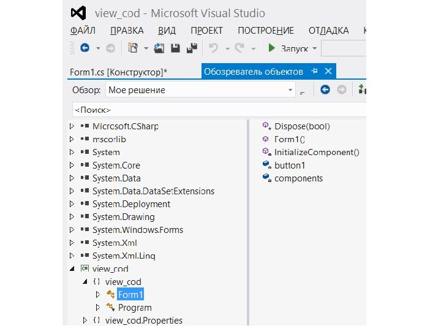Click the empty combo box beside Запуск
The width and height of the screenshot is (441, 331).
[x=344, y=48]
